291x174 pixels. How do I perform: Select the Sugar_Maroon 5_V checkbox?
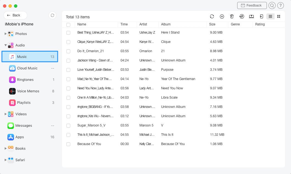68,125
